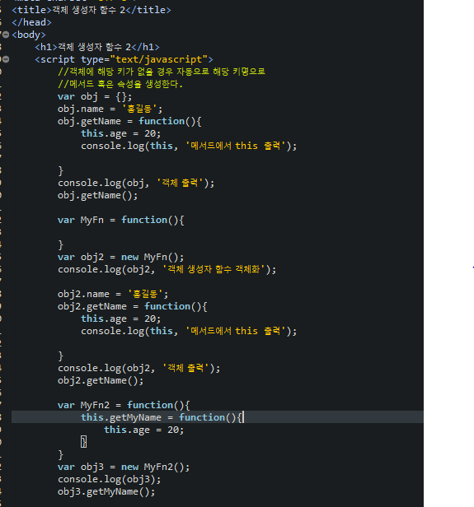Viewport: 474px width, 507px height.
Task: Click the 'obj2.getName();' call line
Action: [x=101, y=380]
